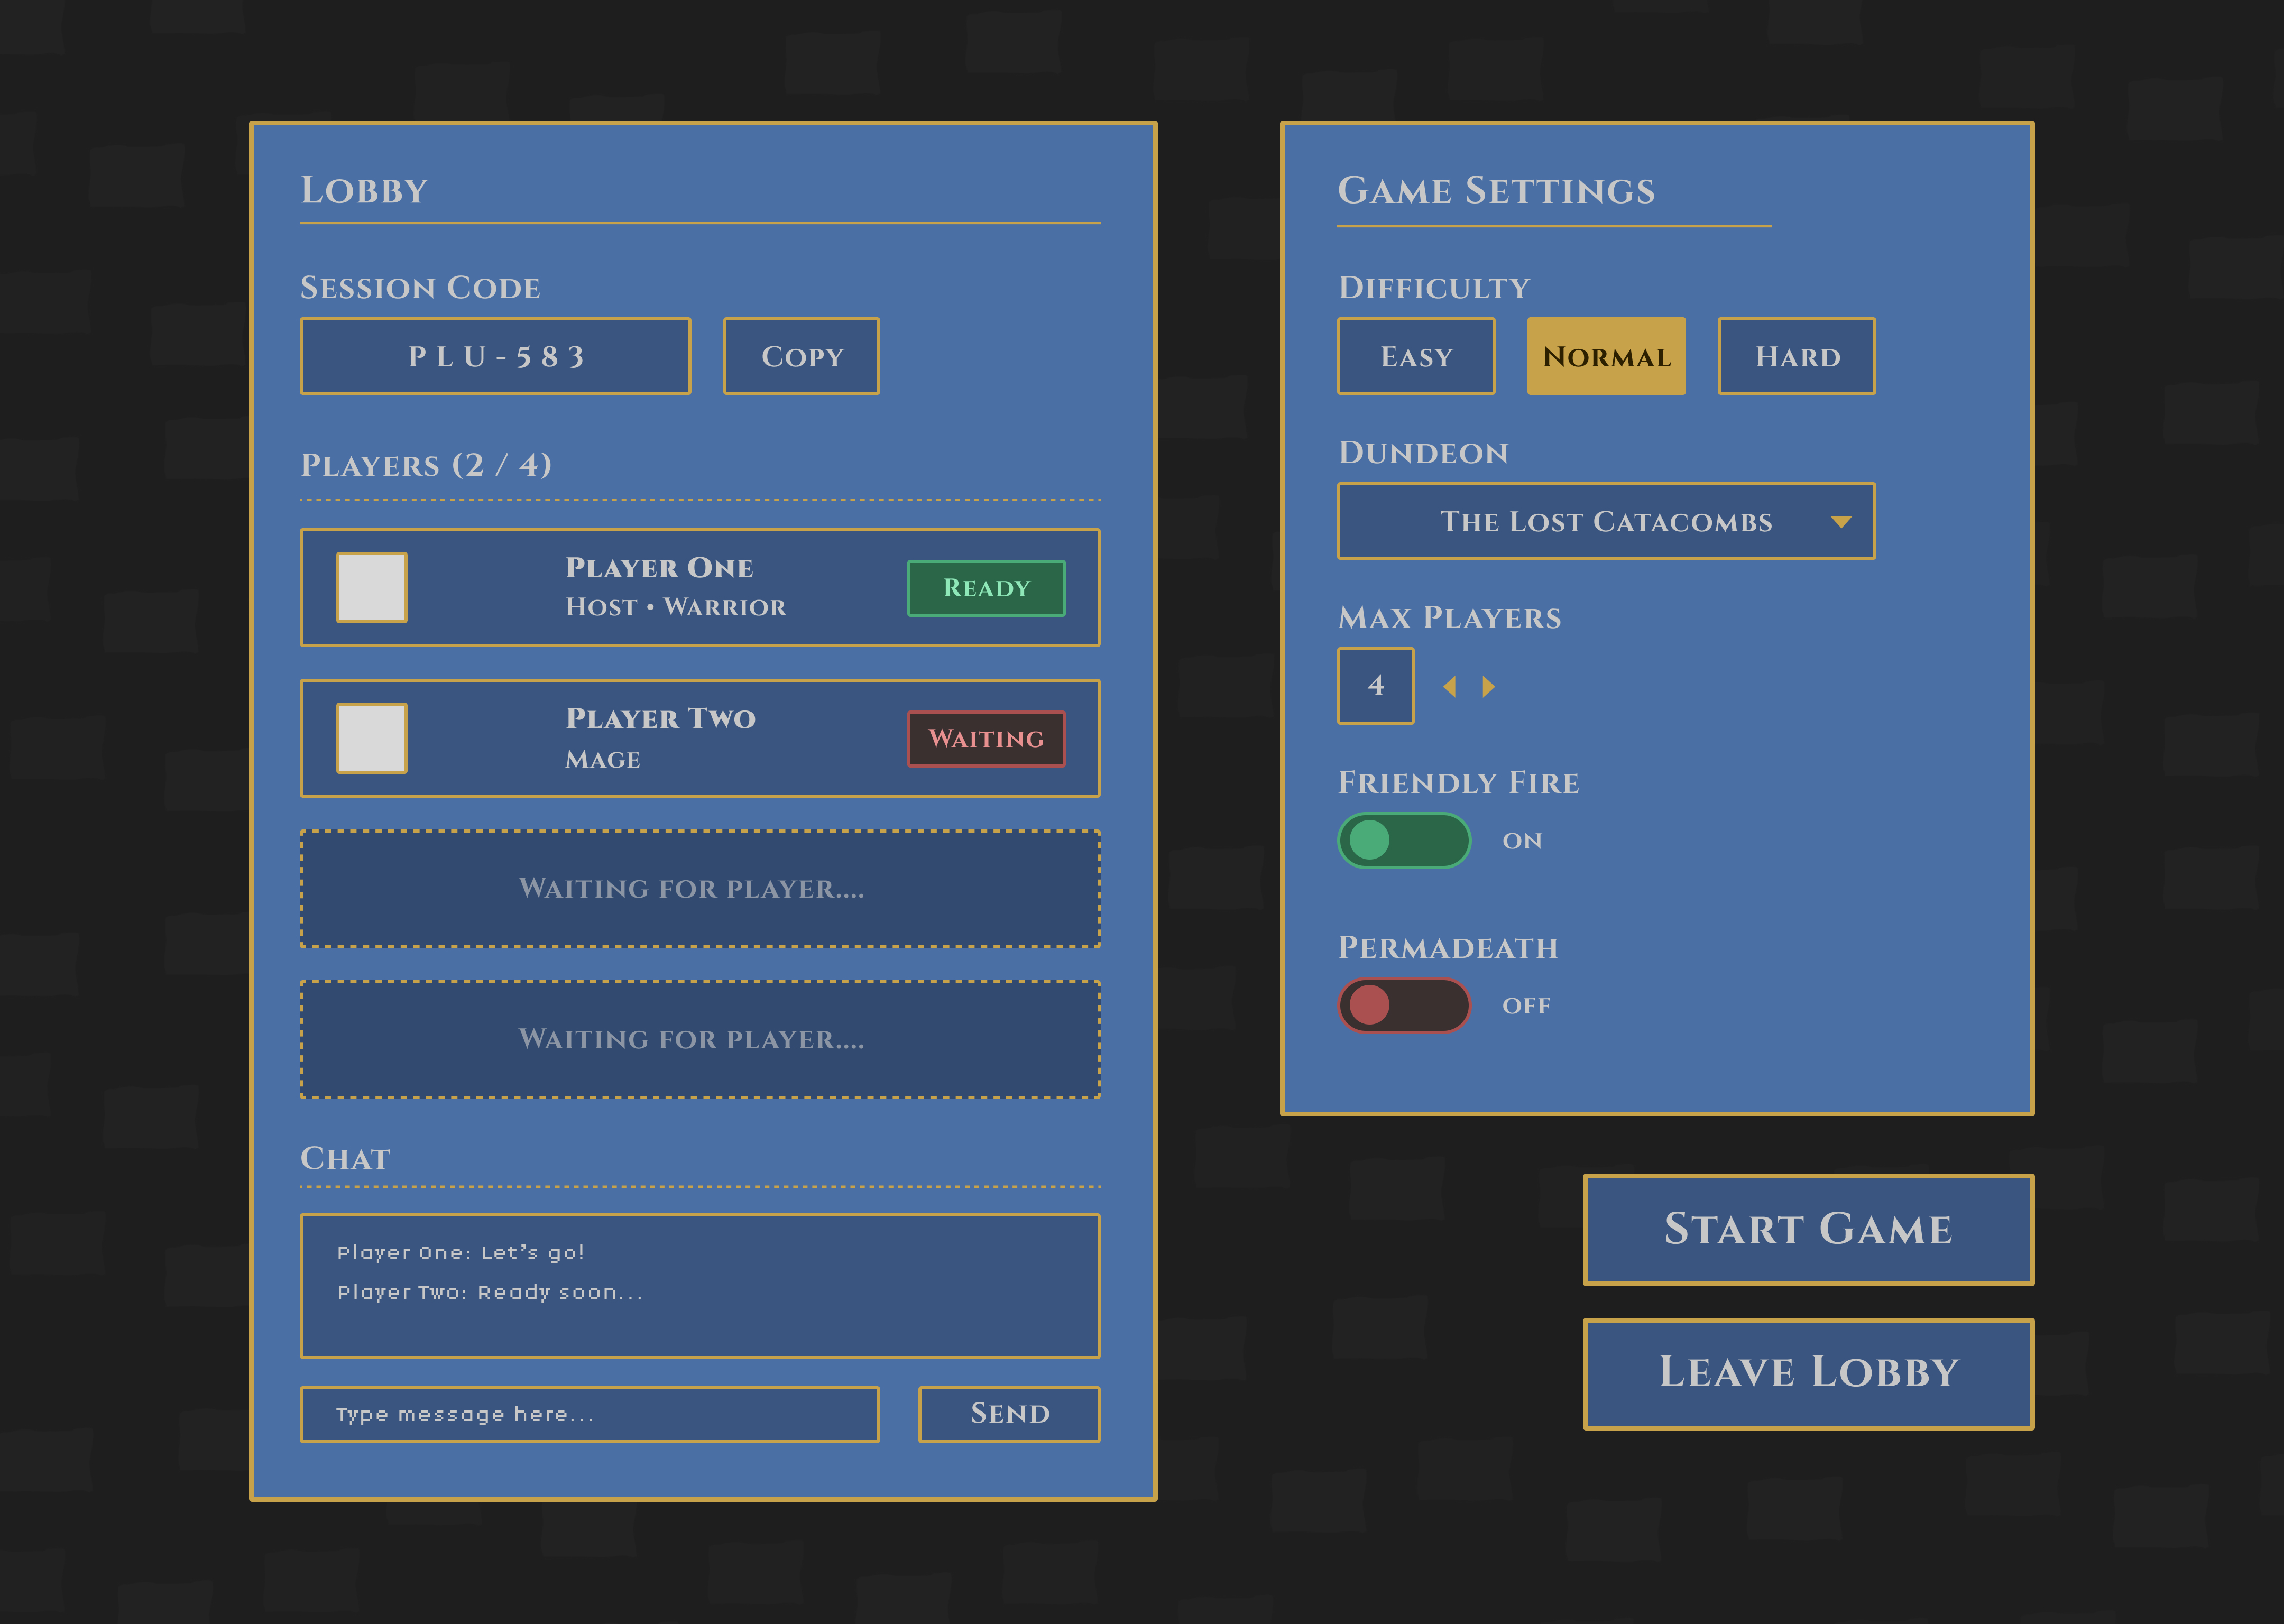2284x1624 pixels.
Task: Toggle the Permadeath switch
Action: (x=1404, y=1005)
